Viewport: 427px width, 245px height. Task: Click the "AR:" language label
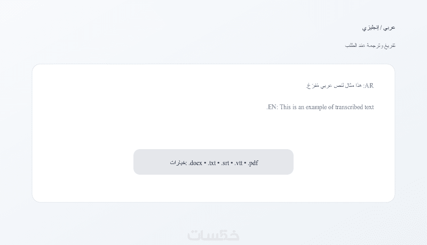(368, 85)
